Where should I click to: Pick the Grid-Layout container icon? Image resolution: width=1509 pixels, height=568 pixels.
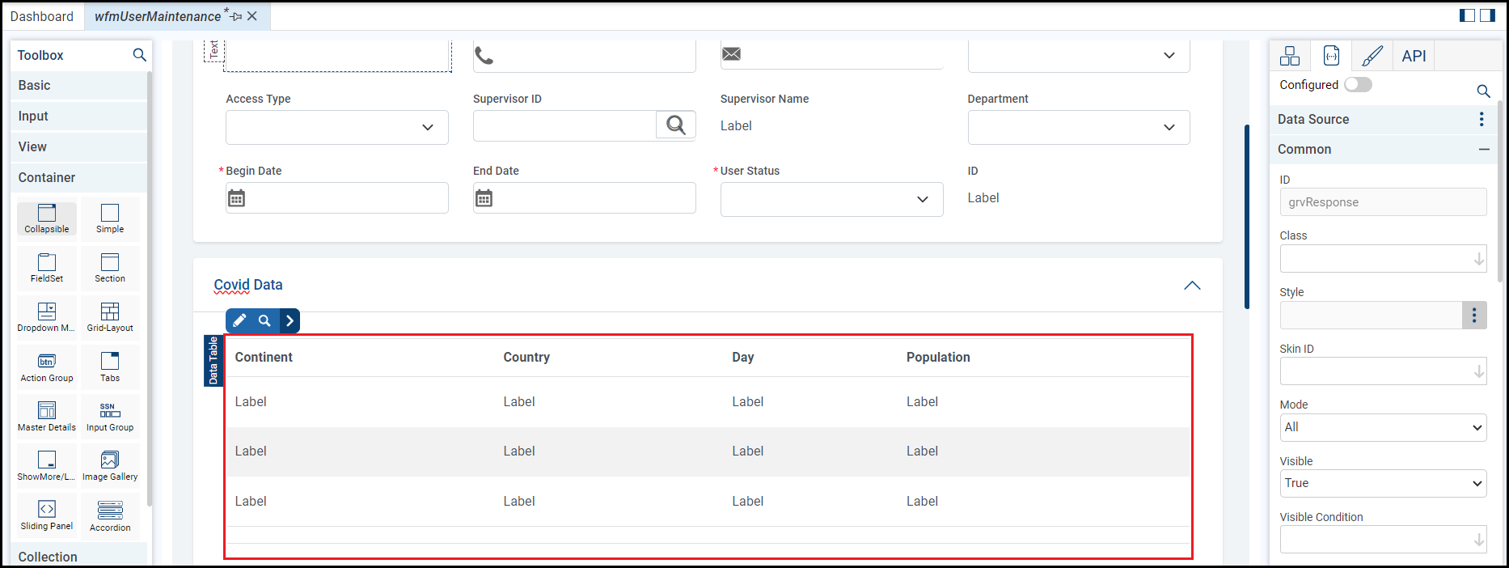[x=110, y=316]
